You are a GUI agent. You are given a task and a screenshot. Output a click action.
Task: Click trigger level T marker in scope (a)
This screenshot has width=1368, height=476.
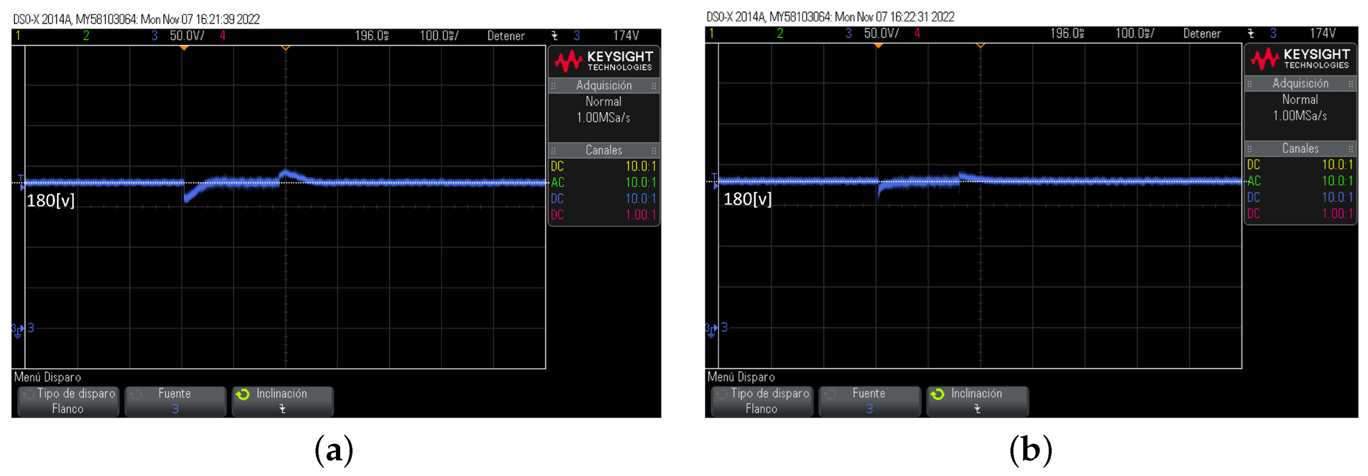(21, 182)
